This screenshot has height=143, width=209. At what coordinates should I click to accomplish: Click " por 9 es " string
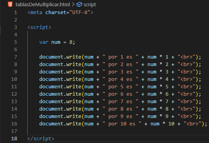pyautogui.click(x=120, y=116)
